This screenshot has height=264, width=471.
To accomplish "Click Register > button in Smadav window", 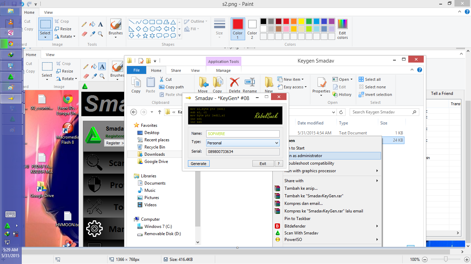I will click(115, 143).
